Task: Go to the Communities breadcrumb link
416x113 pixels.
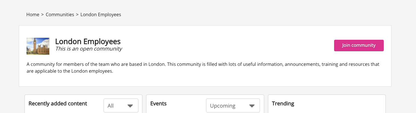Action: [x=60, y=14]
